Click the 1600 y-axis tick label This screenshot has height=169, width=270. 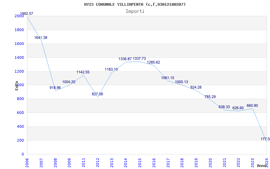[x=19, y=44]
